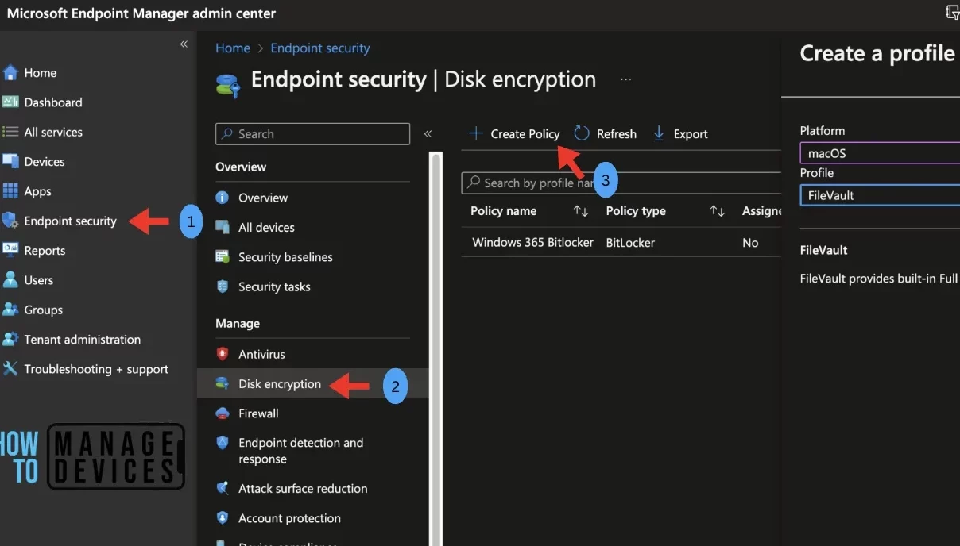Click the BitLocker policy type cell

click(x=630, y=243)
